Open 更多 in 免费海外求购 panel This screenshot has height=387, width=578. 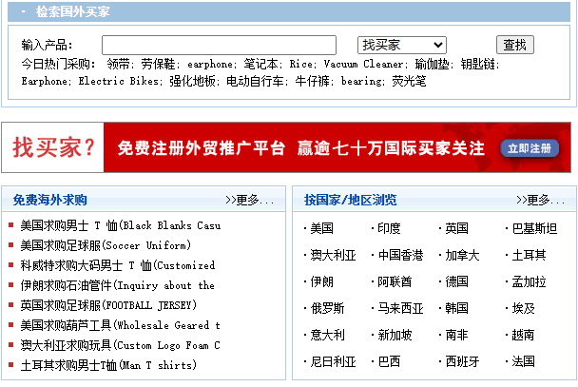(x=250, y=200)
